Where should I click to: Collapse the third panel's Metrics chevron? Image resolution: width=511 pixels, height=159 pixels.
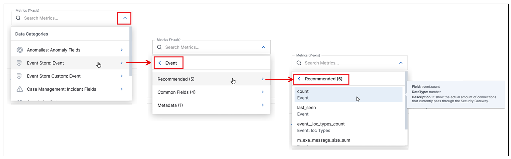[x=401, y=63]
